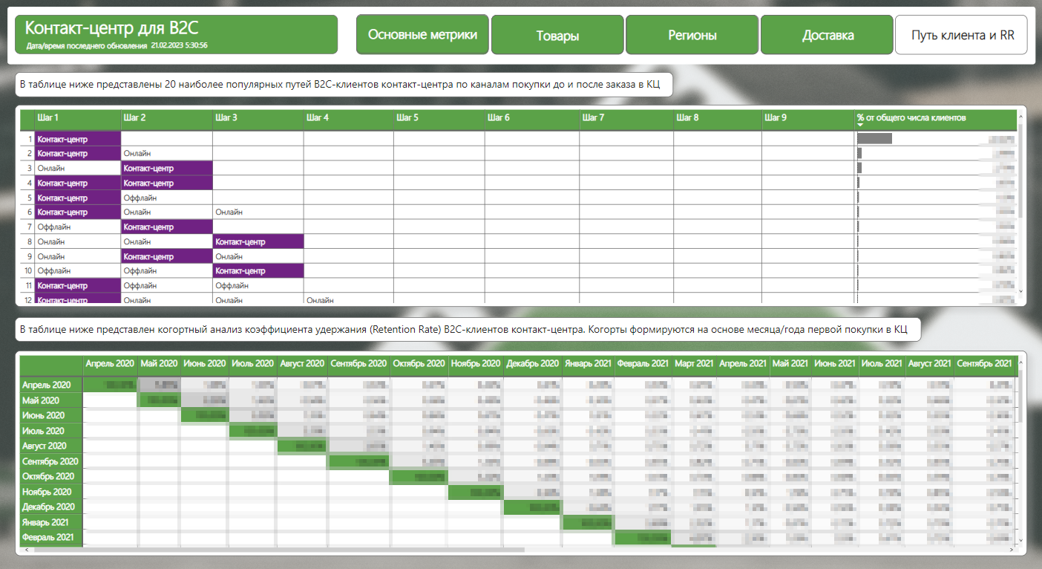The height and width of the screenshot is (569, 1042).
Task: Click the Апрель 2021 cohort column header
Action: coord(743,364)
